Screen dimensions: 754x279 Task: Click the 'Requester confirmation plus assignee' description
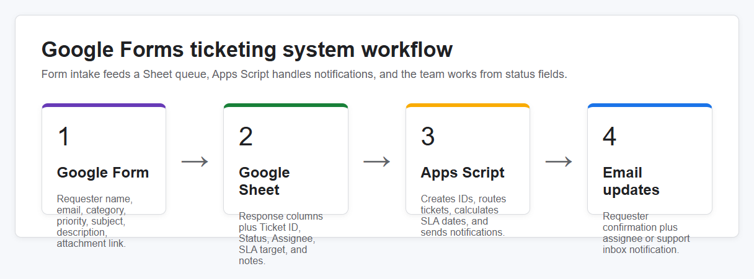[646, 233]
